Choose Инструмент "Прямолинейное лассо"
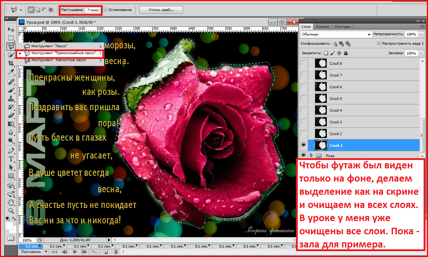Image resolution: width=428 pixels, height=257 pixels. tap(59, 53)
